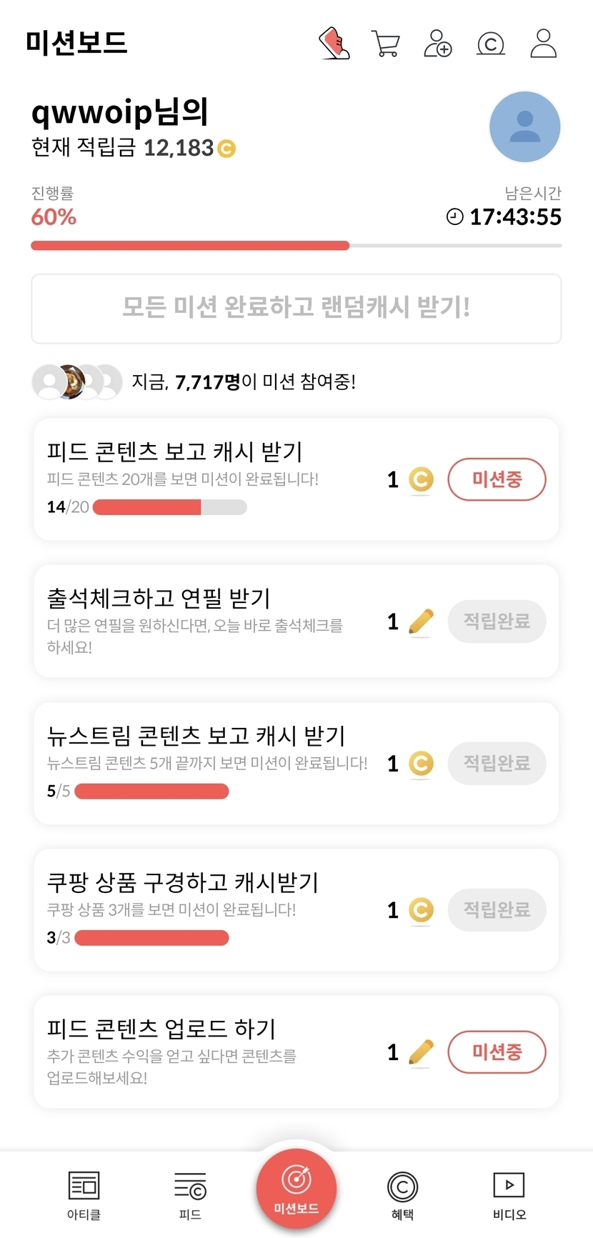Open the my profile icon

[x=543, y=44]
